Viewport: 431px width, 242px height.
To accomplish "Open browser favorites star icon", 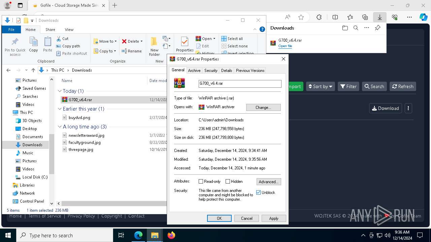I will click(301, 17).
